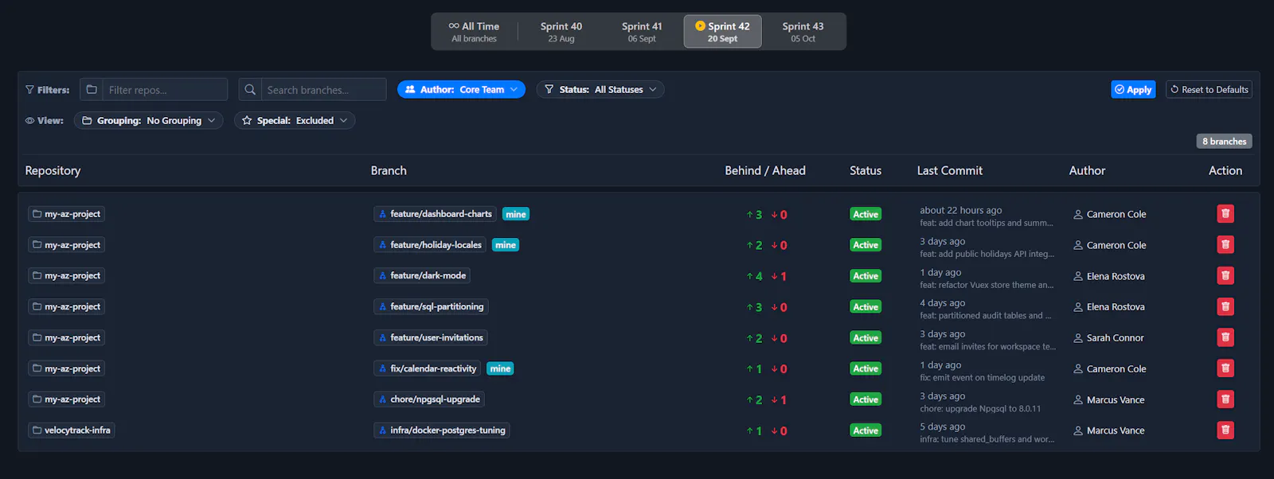
Task: Open the feature/sql-partitioning branch tag
Action: tap(431, 307)
